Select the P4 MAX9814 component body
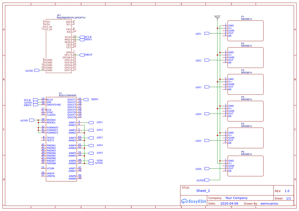 pyautogui.click(x=246, y=111)
